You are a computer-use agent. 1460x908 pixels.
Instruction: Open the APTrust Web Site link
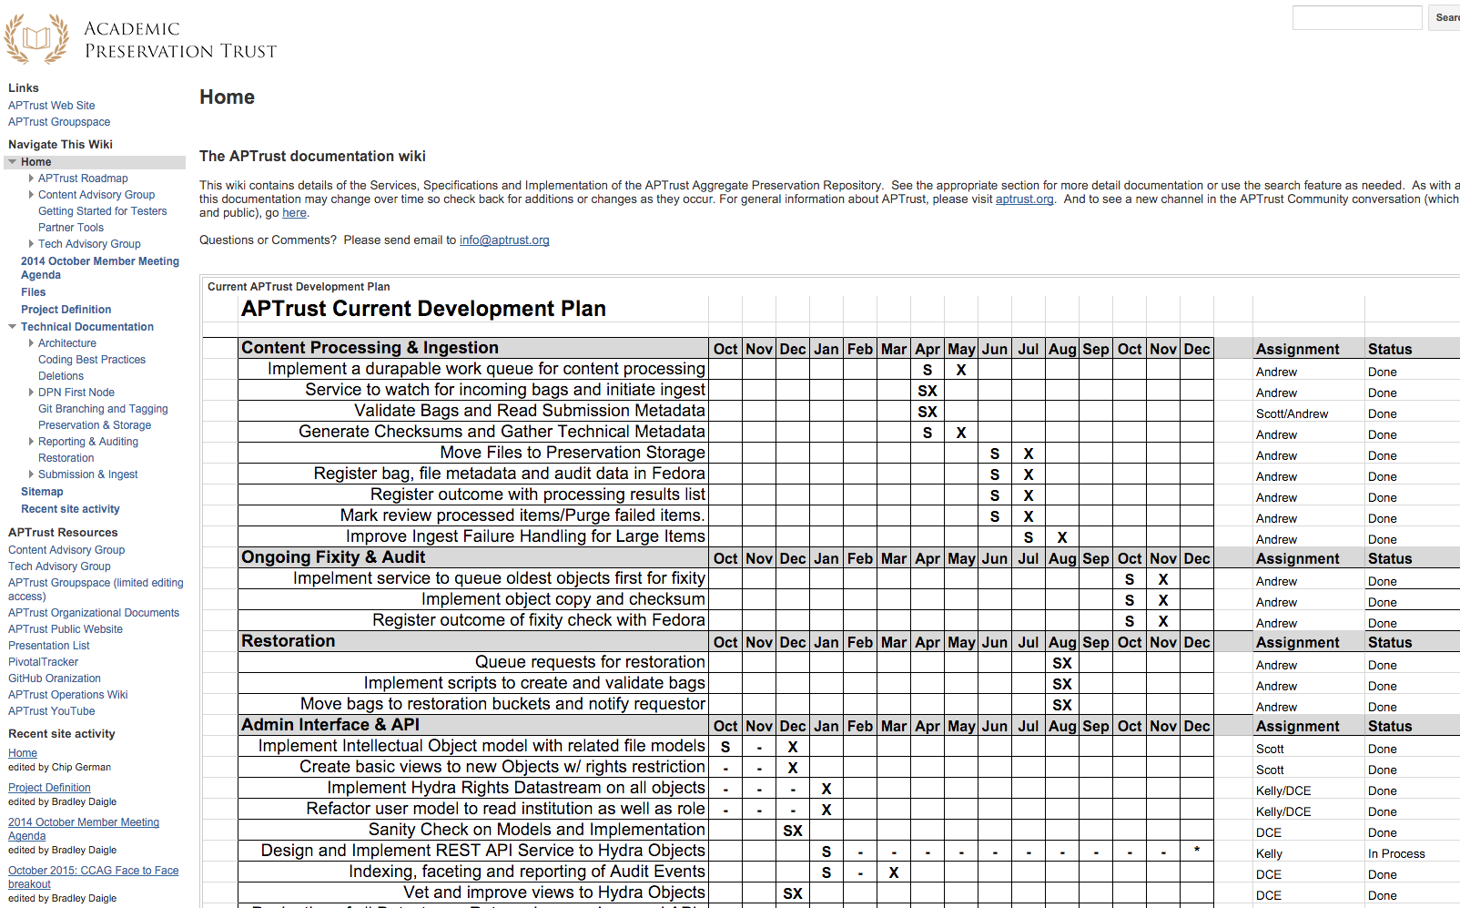pyautogui.click(x=52, y=106)
